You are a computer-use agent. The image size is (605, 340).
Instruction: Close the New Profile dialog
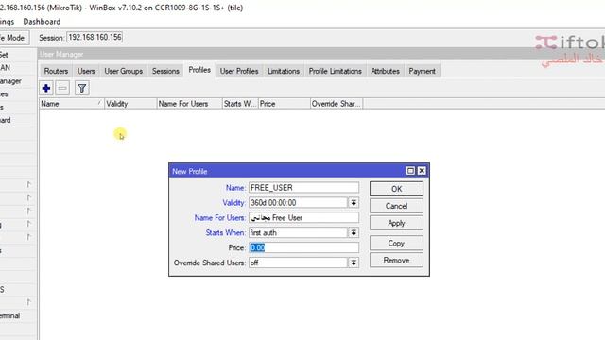coord(422,171)
